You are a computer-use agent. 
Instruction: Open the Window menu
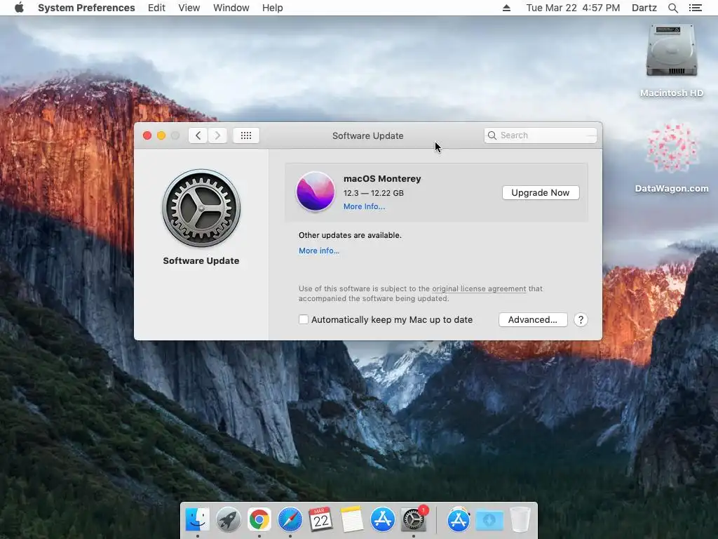[231, 8]
